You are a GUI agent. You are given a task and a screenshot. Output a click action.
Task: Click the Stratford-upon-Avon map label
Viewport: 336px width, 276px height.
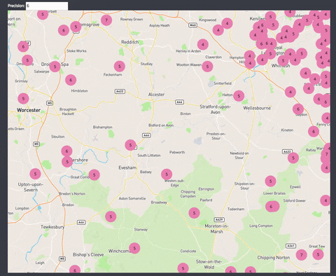tap(215, 109)
